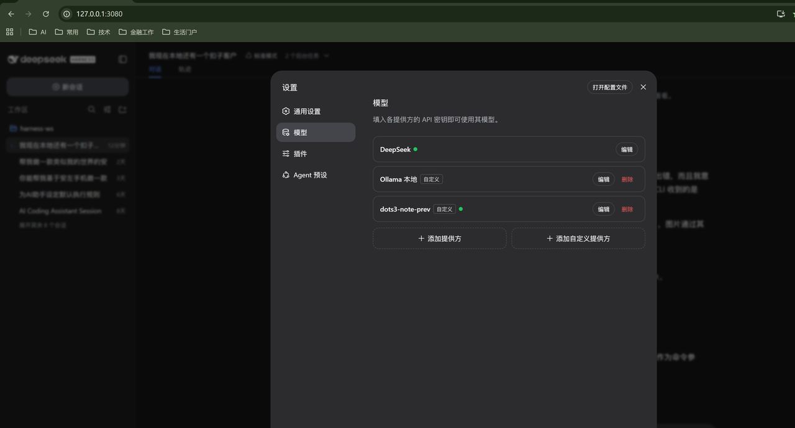Screen dimensions: 795x428
Task: Click the 新会话 button in the sidebar
Action: 68,87
